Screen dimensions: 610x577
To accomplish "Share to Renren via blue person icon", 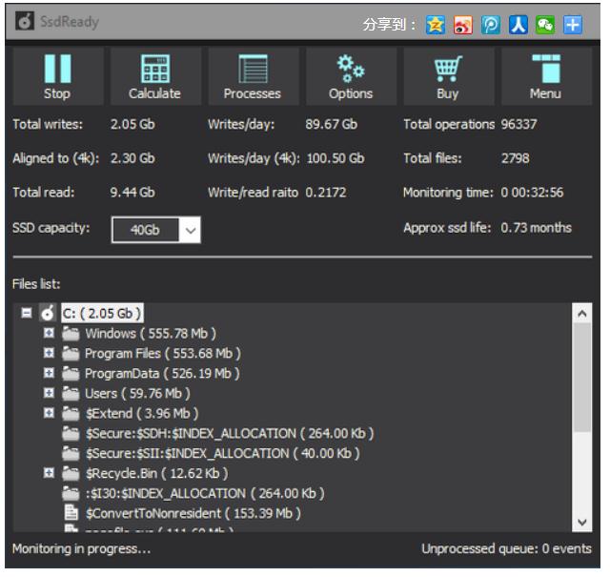I will tap(518, 25).
